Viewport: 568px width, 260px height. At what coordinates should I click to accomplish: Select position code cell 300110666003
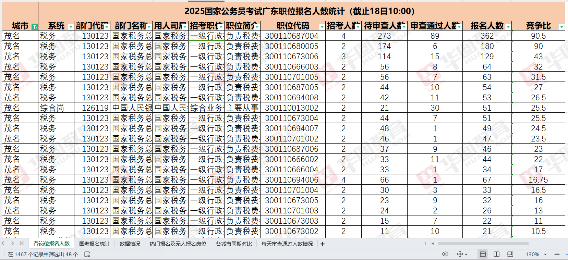coord(293,67)
